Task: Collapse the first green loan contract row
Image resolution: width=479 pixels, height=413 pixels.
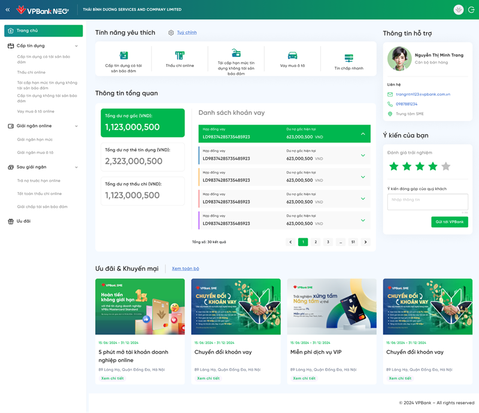Action: pos(363,134)
